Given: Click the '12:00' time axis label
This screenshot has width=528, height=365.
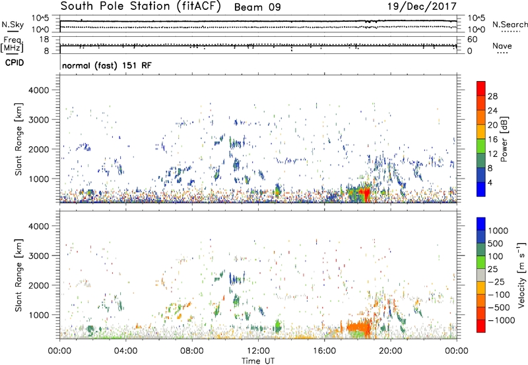Looking at the screenshot, I should tap(258, 351).
